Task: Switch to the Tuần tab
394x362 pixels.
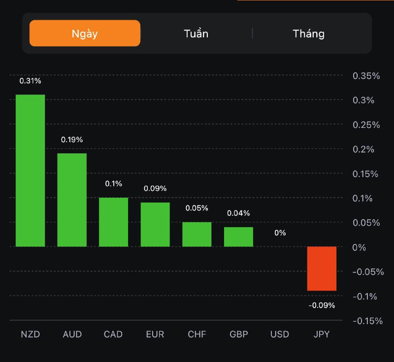Action: point(196,33)
